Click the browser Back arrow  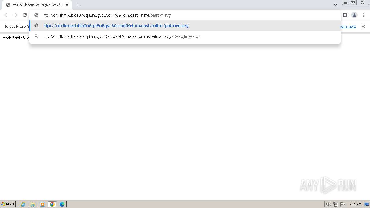pos(6,15)
